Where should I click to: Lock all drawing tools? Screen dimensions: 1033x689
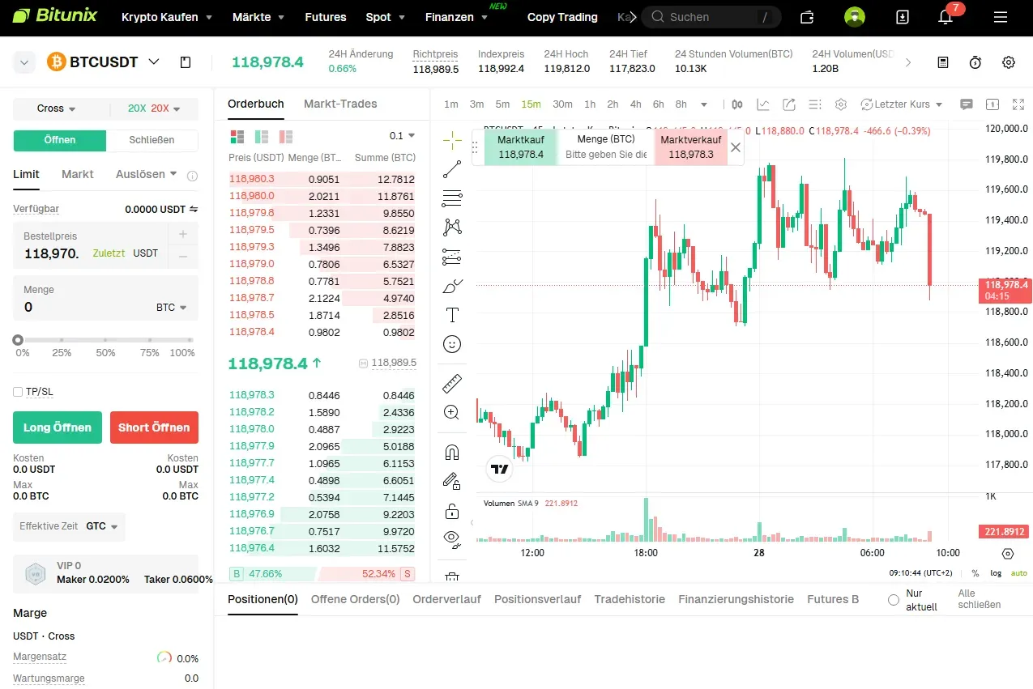pyautogui.click(x=452, y=511)
